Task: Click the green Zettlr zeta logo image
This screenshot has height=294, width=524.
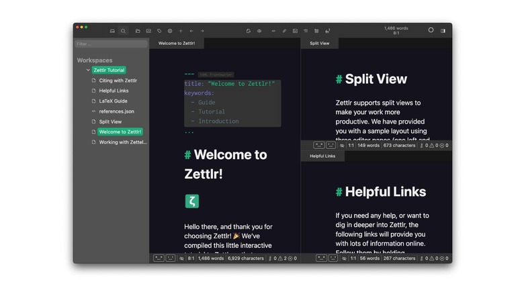Action: tap(192, 201)
